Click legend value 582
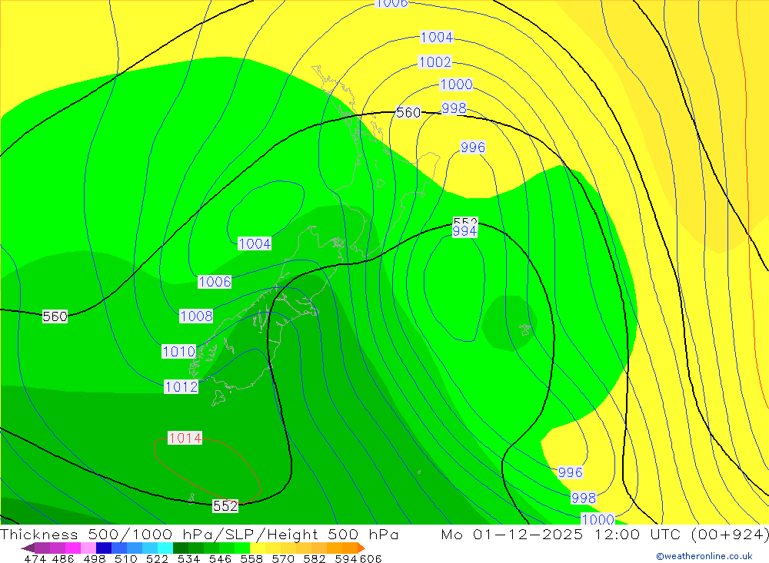The width and height of the screenshot is (769, 563). [314, 558]
